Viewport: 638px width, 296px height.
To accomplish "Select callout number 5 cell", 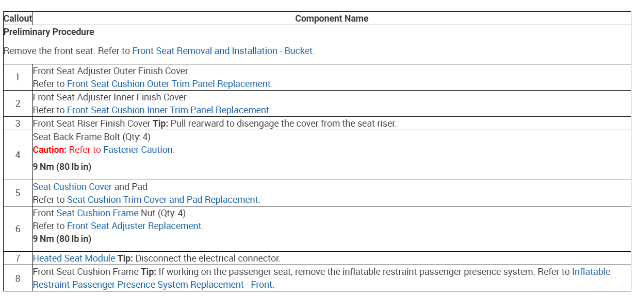I will click(x=18, y=193).
